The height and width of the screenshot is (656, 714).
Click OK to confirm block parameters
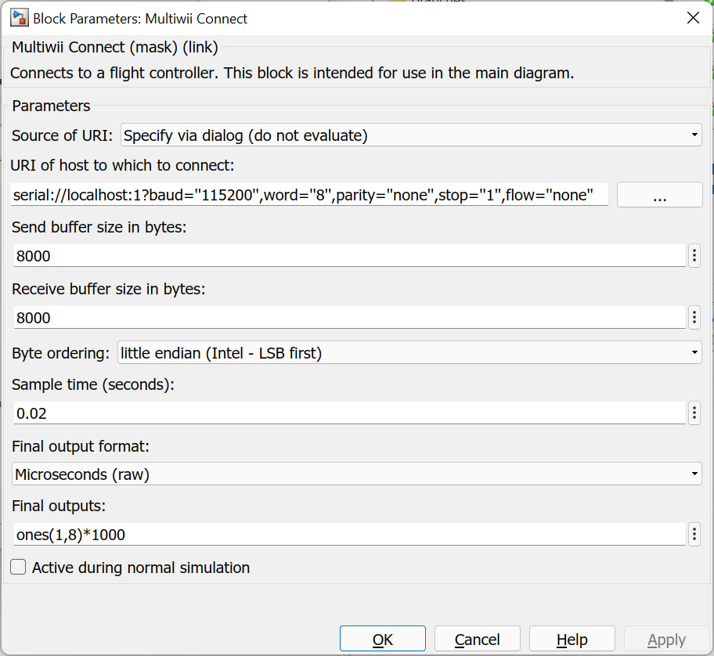(383, 640)
